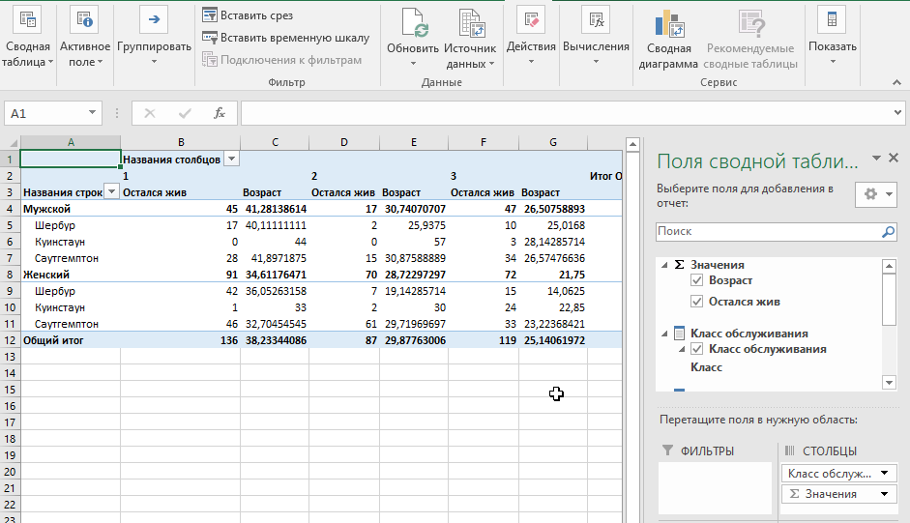Click Подключения к фильтрам command
910x523 pixels.
pos(282,60)
